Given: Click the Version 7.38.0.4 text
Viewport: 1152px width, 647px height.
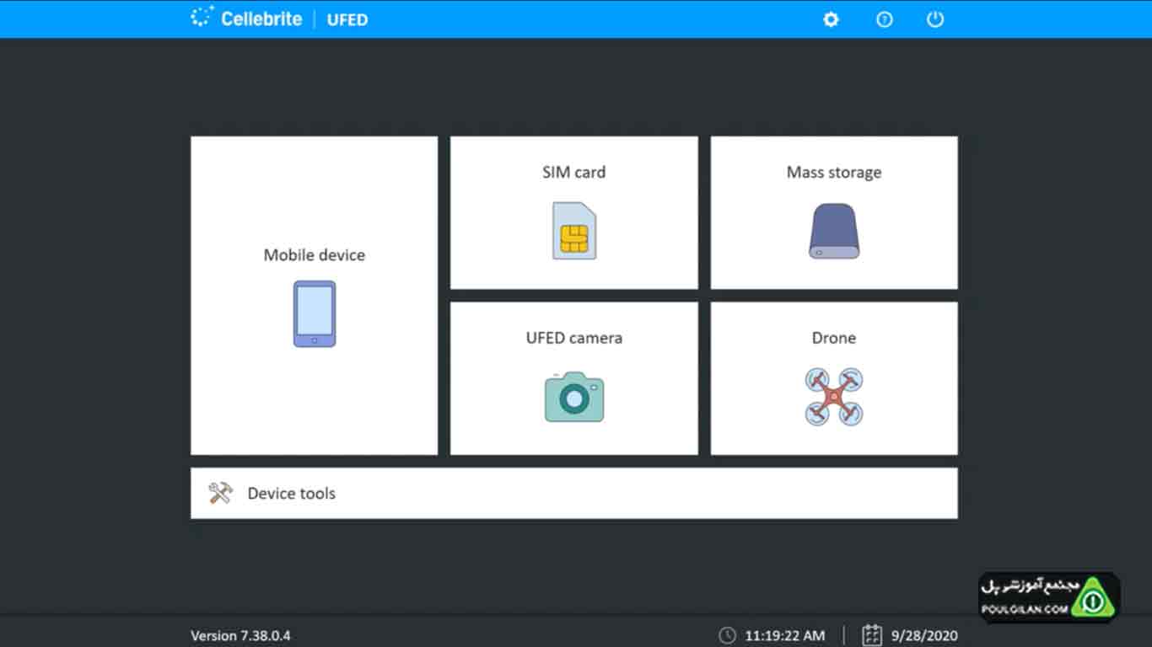Looking at the screenshot, I should point(240,636).
